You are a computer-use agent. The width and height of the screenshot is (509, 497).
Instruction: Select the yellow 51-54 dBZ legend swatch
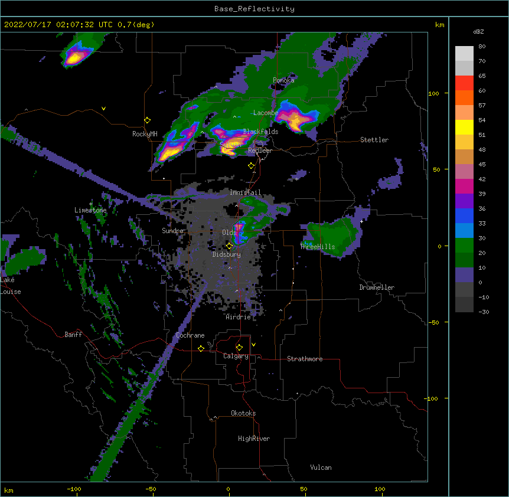click(x=464, y=127)
